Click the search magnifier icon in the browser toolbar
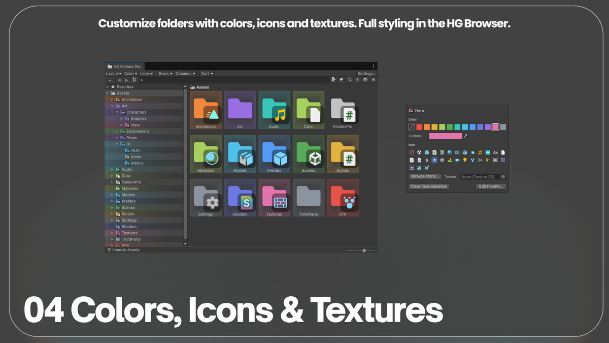This screenshot has width=609, height=343. pyautogui.click(x=349, y=80)
